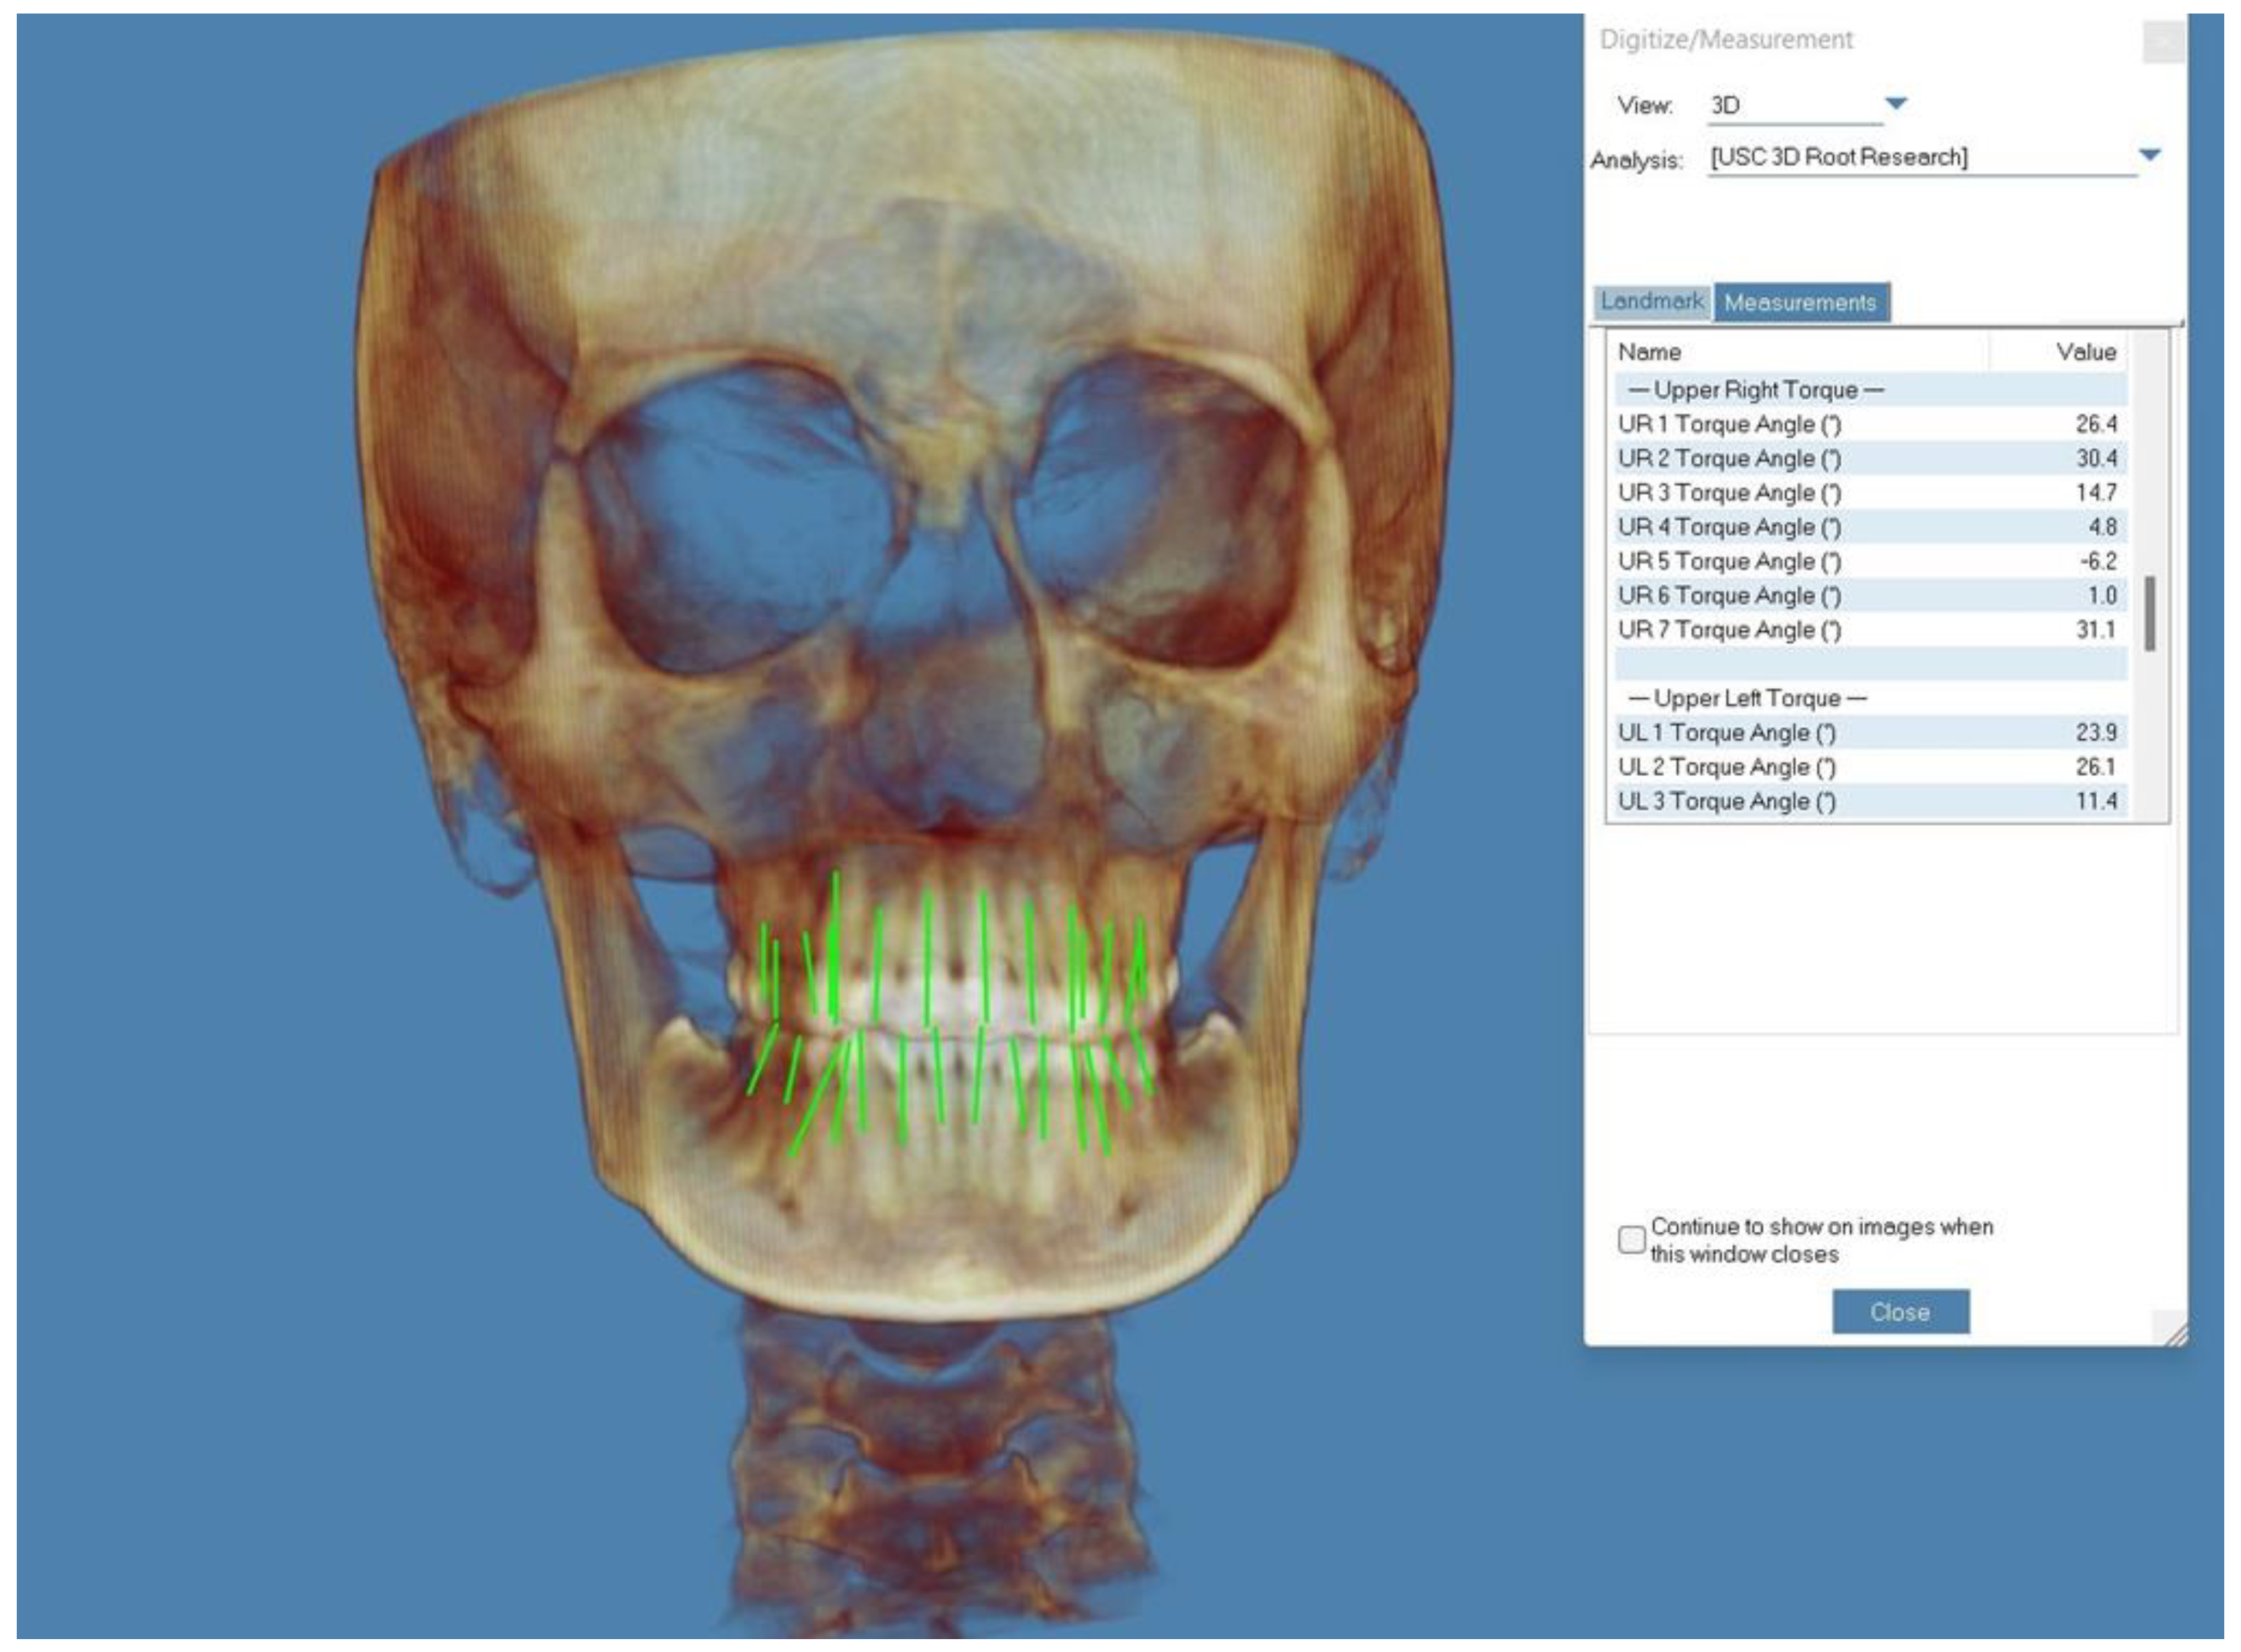The image size is (2241, 1652).
Task: Click the measurements list vertical scrollbar thumb
Action: pos(2149,613)
